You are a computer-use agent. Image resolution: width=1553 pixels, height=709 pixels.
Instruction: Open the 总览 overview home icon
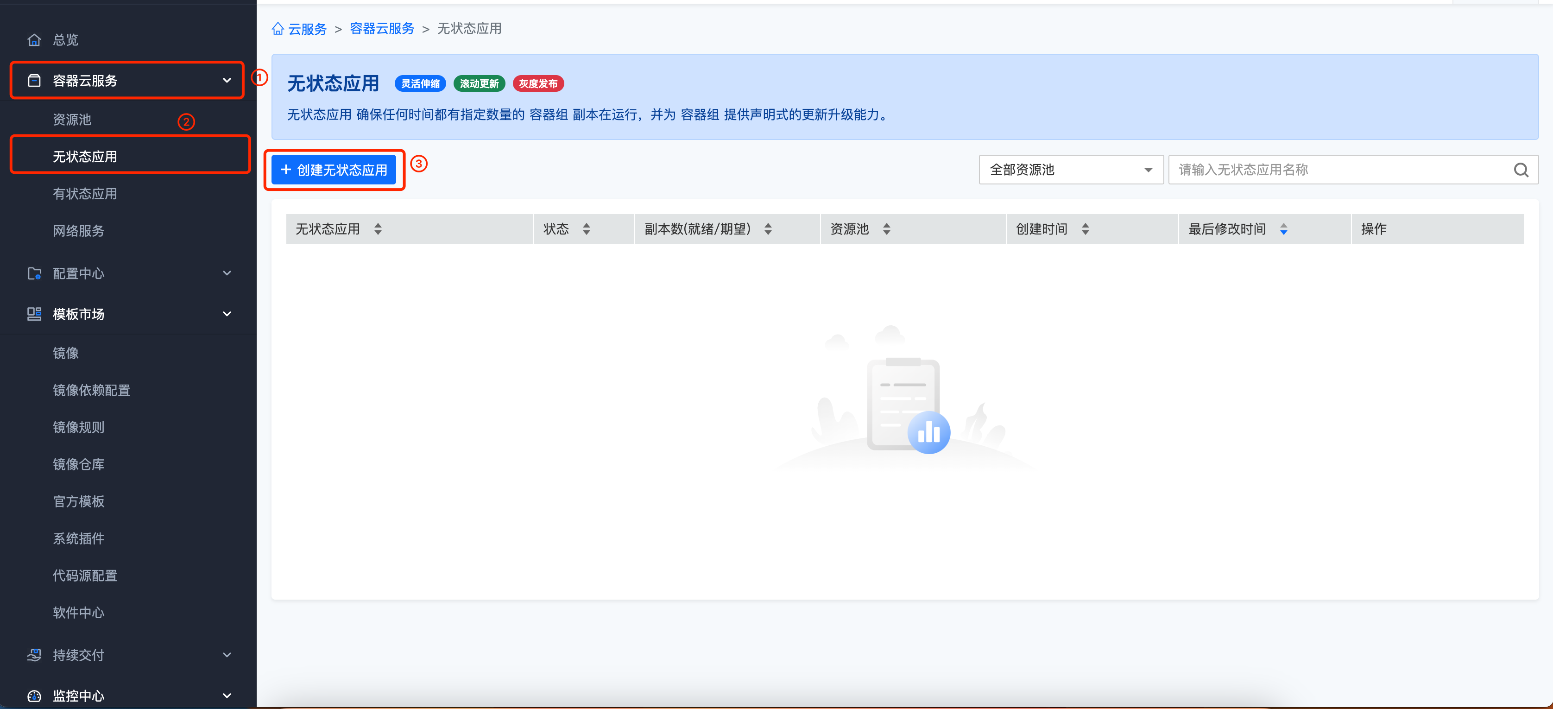(34, 40)
